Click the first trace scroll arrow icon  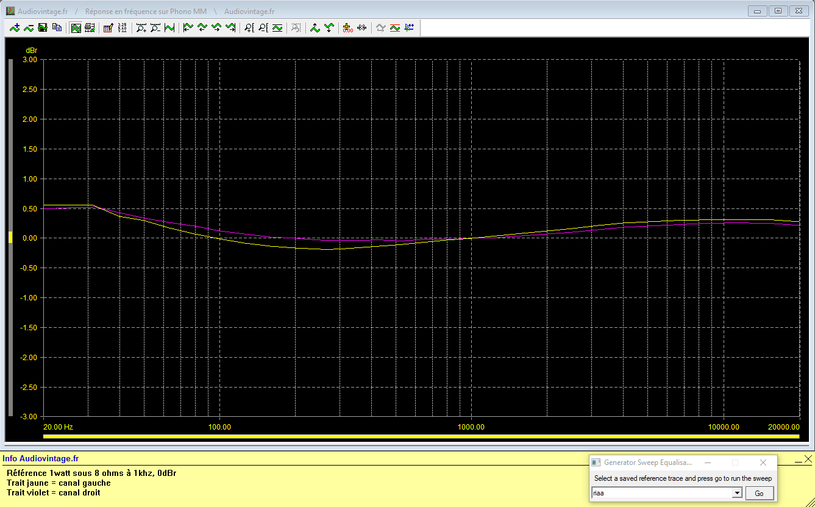[188, 27]
